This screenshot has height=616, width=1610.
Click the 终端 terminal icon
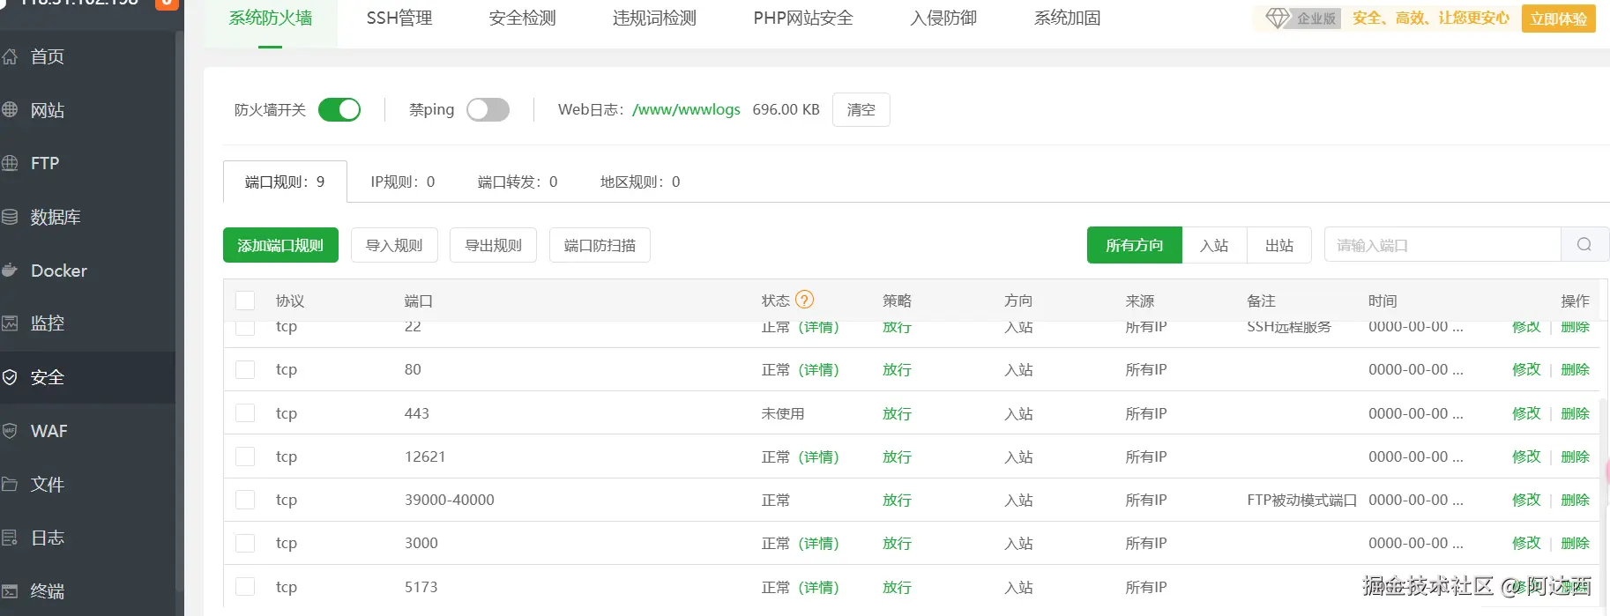(10, 591)
